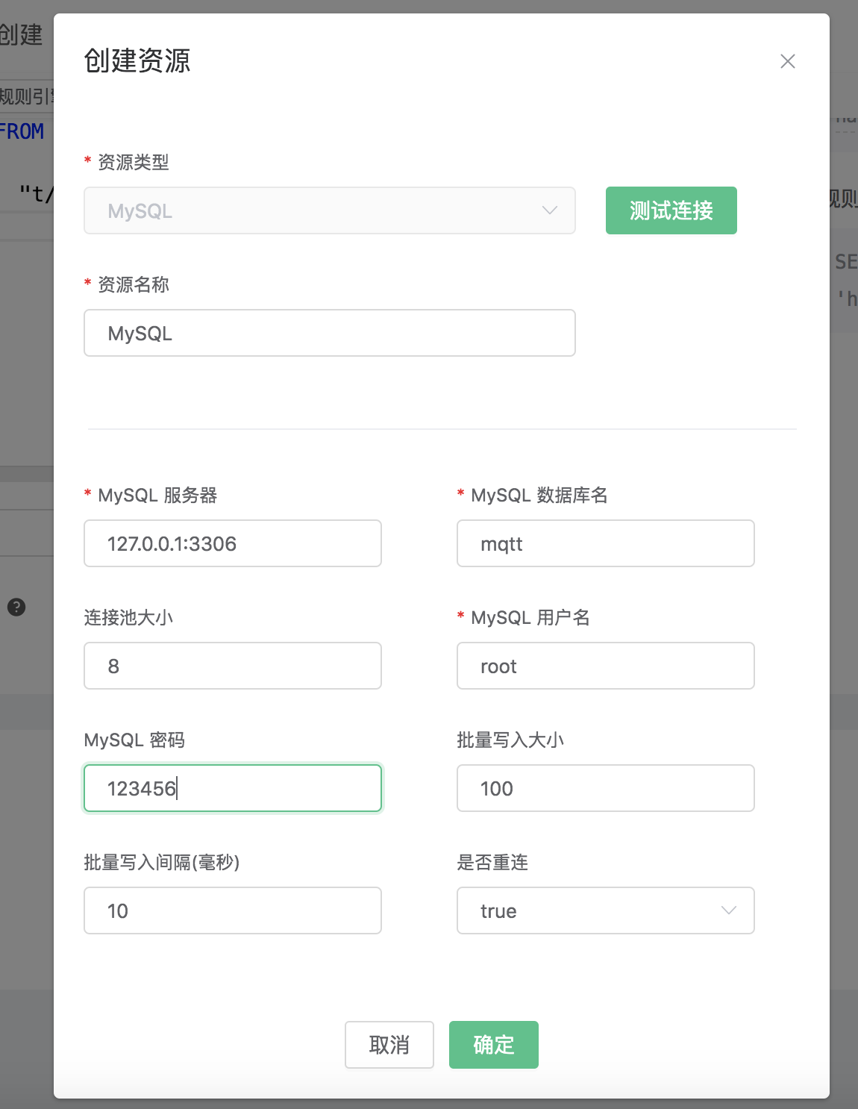The height and width of the screenshot is (1109, 858).
Task: Click the MySQL 密码 field
Action: point(233,788)
